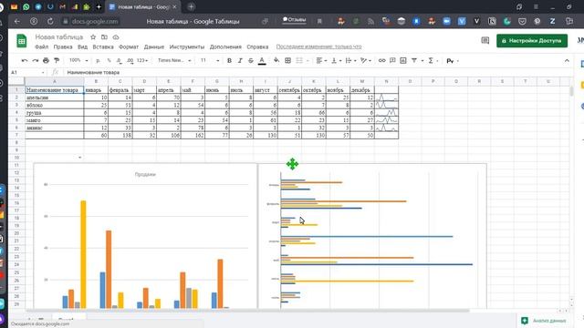
Task: Reload the page in browser
Action: tap(50, 22)
